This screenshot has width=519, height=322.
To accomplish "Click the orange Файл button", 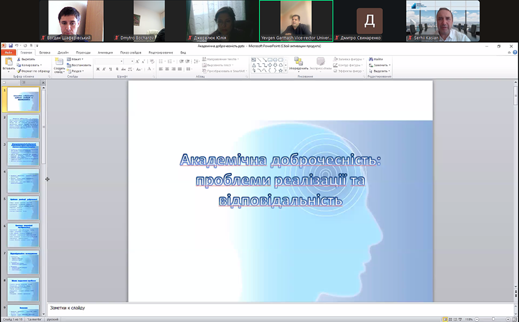I will (x=8, y=52).
